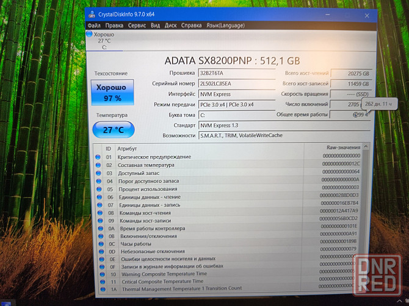
Task: Minimize the CrystalDiskInfo window
Action: (x=327, y=15)
